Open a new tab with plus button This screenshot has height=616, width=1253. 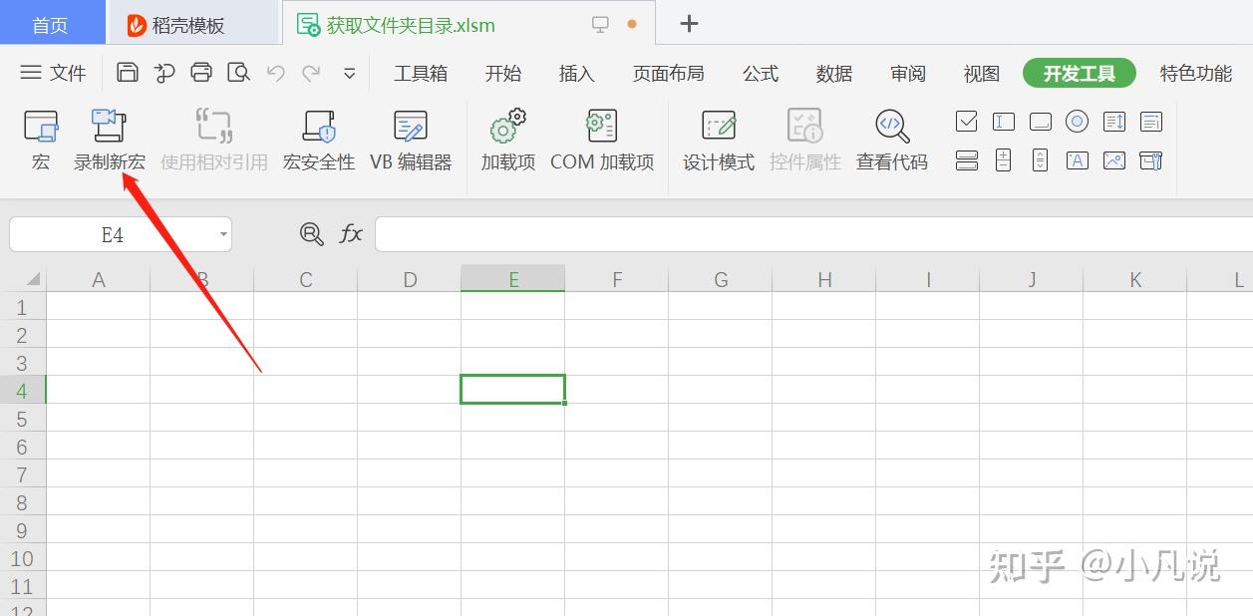point(689,24)
